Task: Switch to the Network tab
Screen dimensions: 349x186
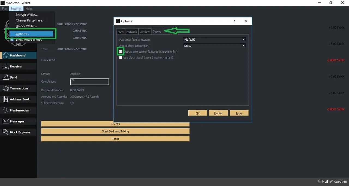Action: click(x=132, y=32)
